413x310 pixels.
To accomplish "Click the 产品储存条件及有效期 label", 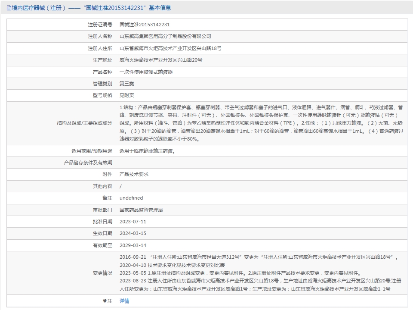I will (88, 163).
